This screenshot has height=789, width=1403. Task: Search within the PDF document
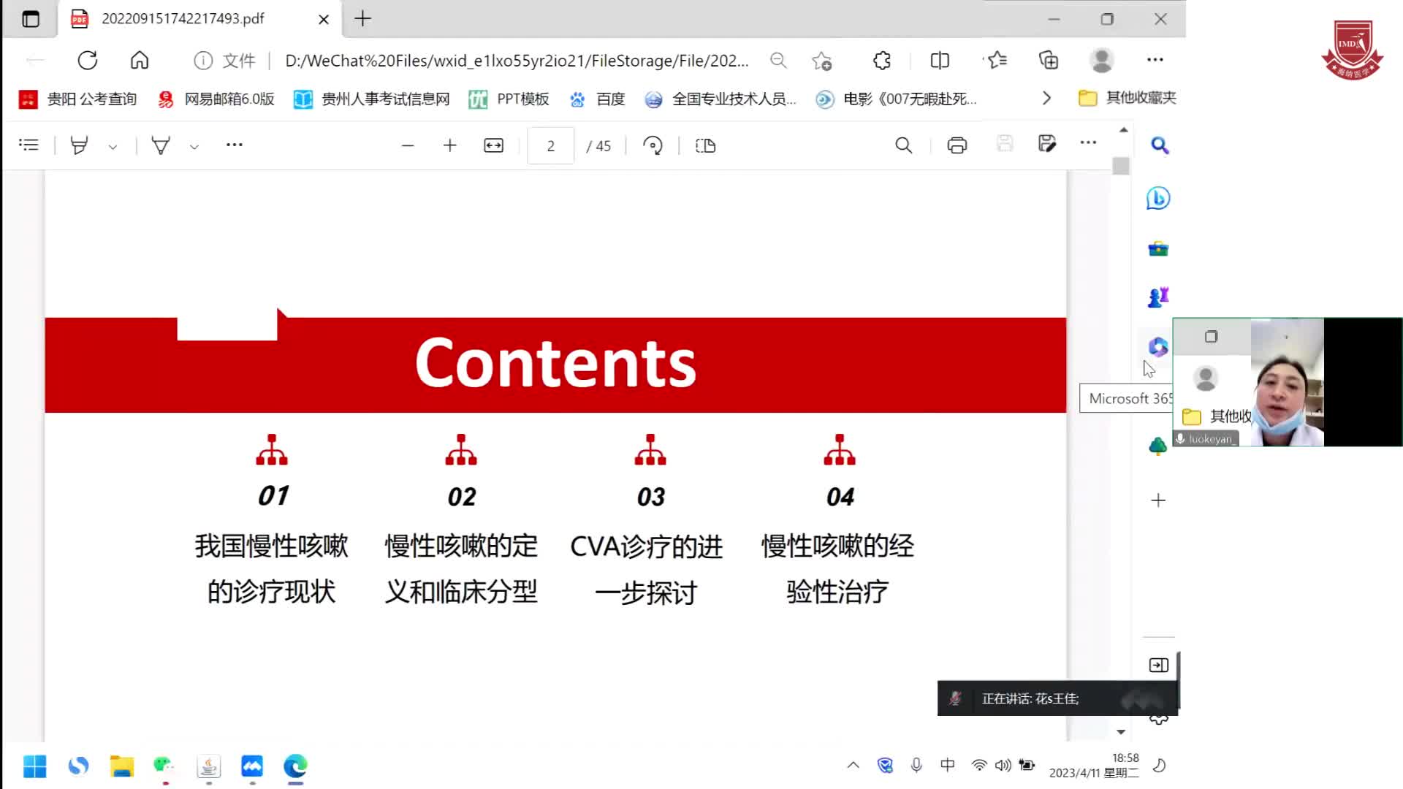904,145
